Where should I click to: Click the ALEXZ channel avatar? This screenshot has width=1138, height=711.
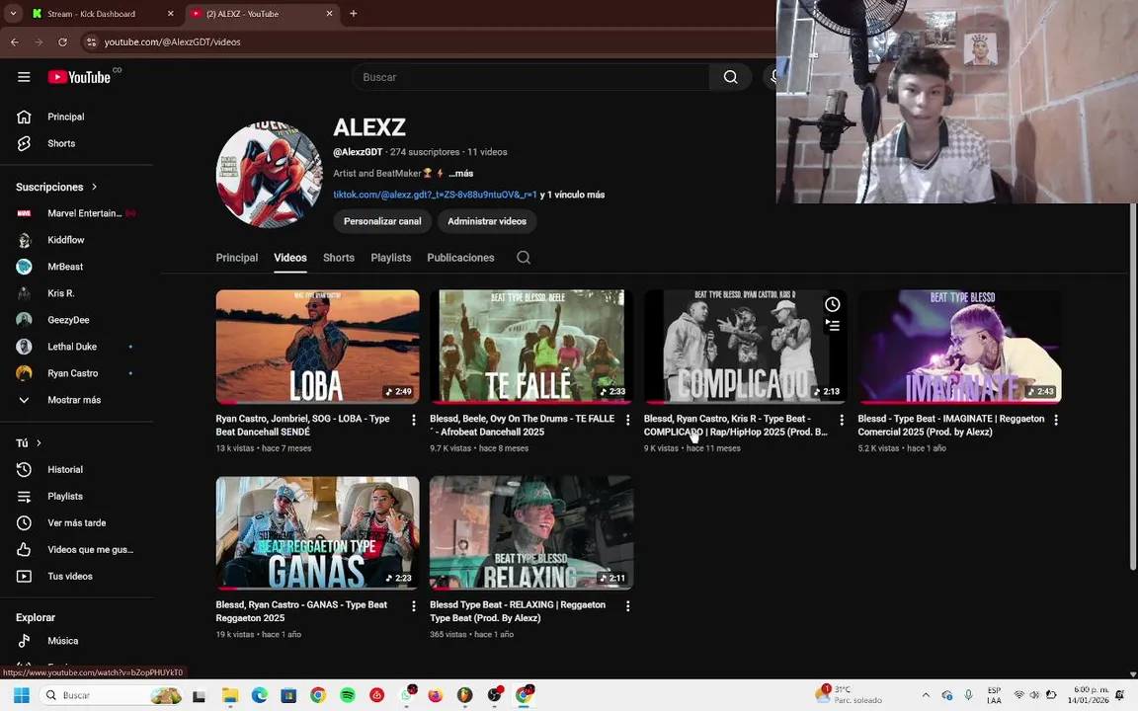click(x=270, y=174)
